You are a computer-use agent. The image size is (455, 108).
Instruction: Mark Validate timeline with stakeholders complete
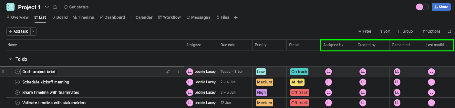tap(17, 103)
